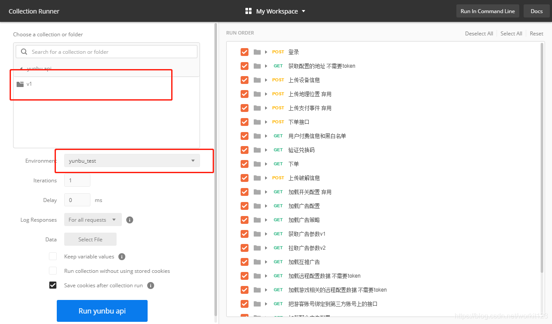
Task: Click the run order list scrollbar
Action: (x=542, y=157)
